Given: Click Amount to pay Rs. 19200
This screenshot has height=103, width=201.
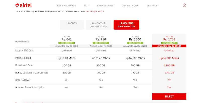Looking at the screenshot, I should 135,46.
